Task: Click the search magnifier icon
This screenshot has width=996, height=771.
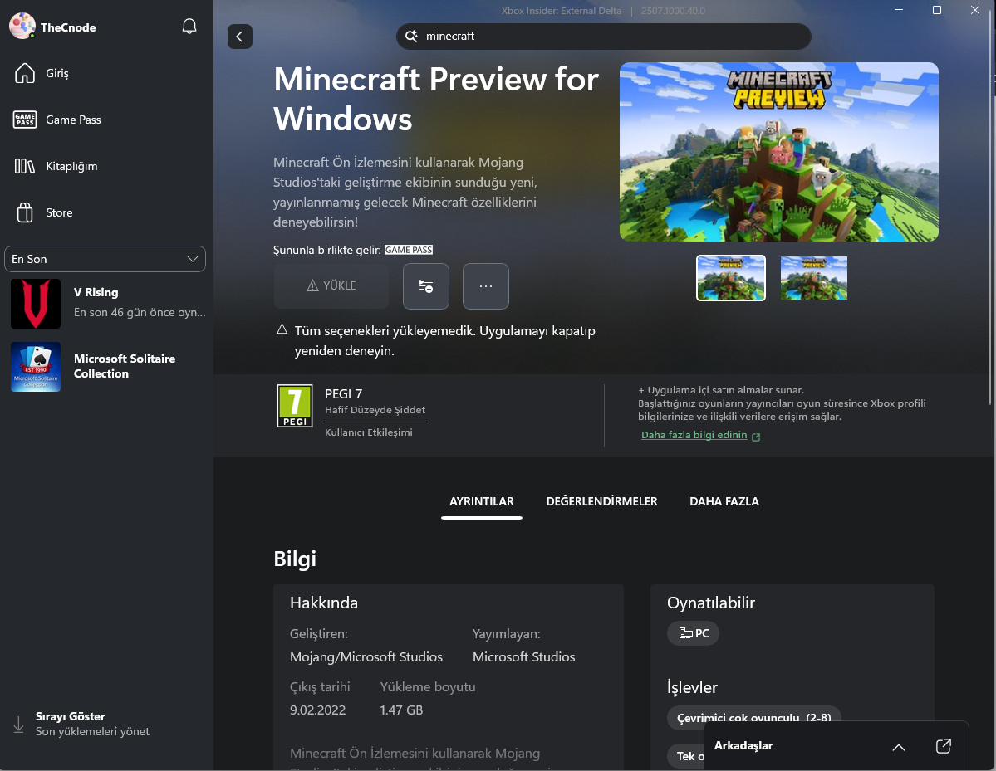Action: (x=412, y=37)
